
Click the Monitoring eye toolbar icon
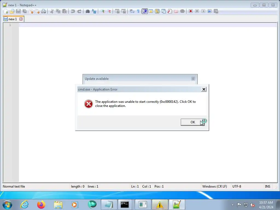click(x=182, y=11)
